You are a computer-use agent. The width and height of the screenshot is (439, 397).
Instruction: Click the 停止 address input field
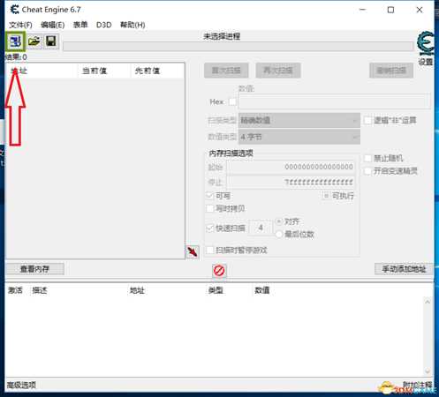[291, 183]
